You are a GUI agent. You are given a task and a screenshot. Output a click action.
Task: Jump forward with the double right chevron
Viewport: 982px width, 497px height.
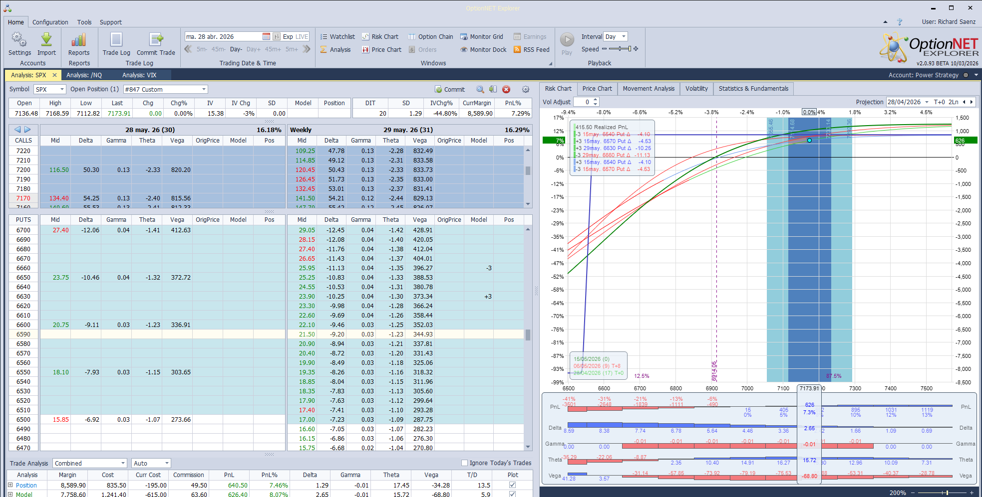[x=307, y=49]
